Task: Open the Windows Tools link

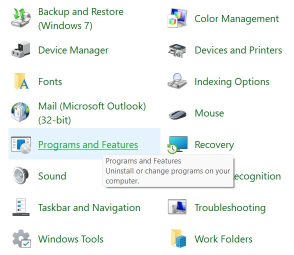Action: [x=71, y=239]
